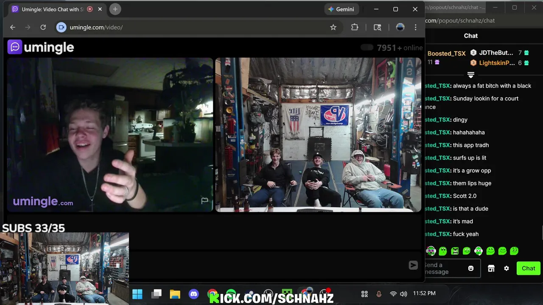Open the Kick shop storefront icon
The image size is (543, 305).
pyautogui.click(x=491, y=268)
